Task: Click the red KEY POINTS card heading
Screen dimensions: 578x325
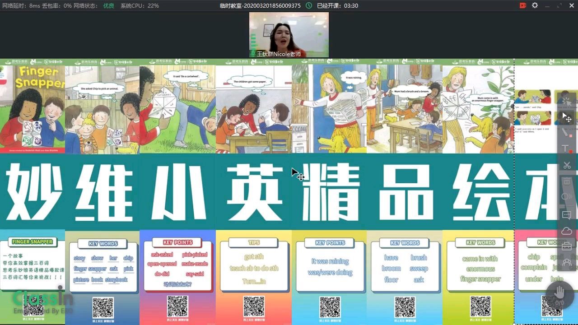Action: (178, 242)
